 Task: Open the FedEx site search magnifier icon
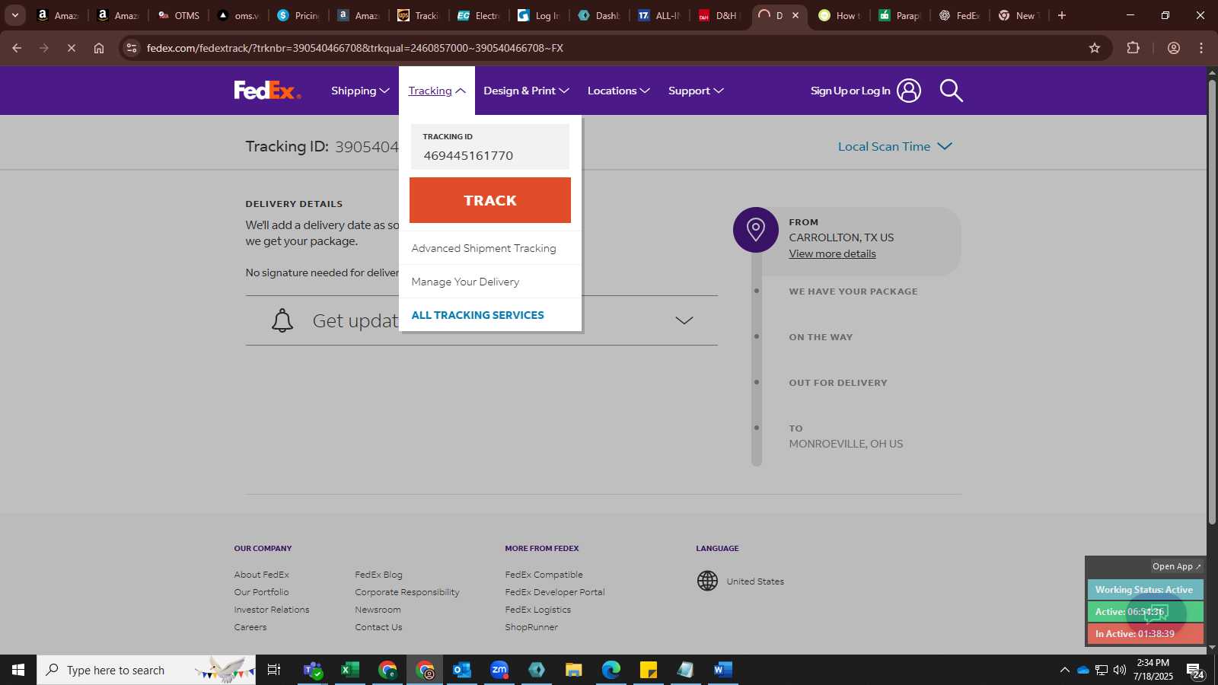coord(951,91)
